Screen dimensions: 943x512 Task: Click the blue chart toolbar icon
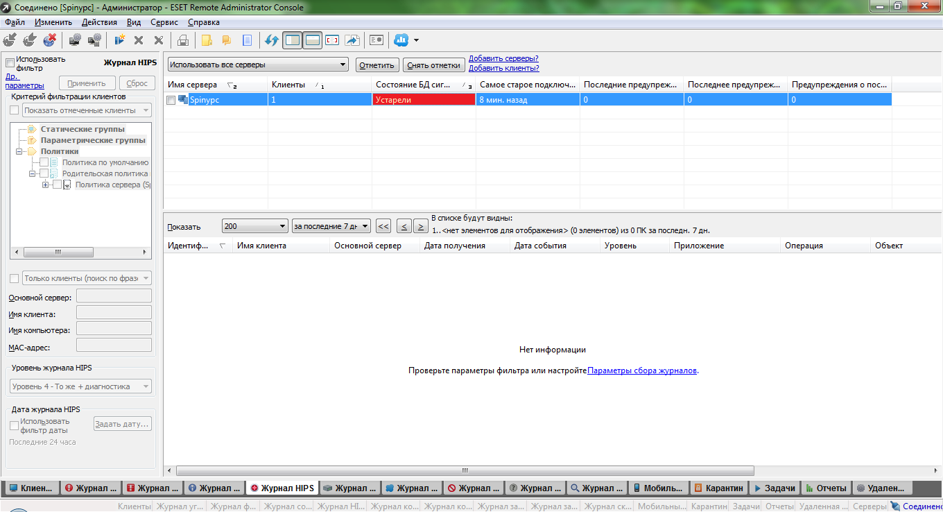point(401,40)
